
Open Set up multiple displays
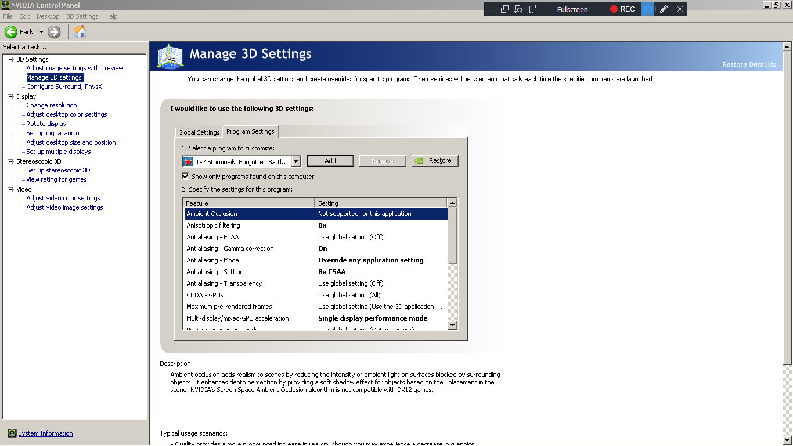coord(59,152)
